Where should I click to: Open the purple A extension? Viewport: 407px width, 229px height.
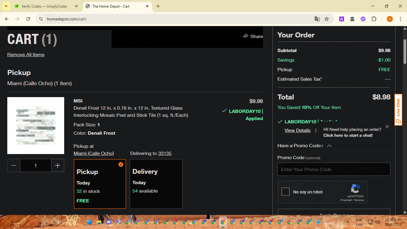pos(342,19)
